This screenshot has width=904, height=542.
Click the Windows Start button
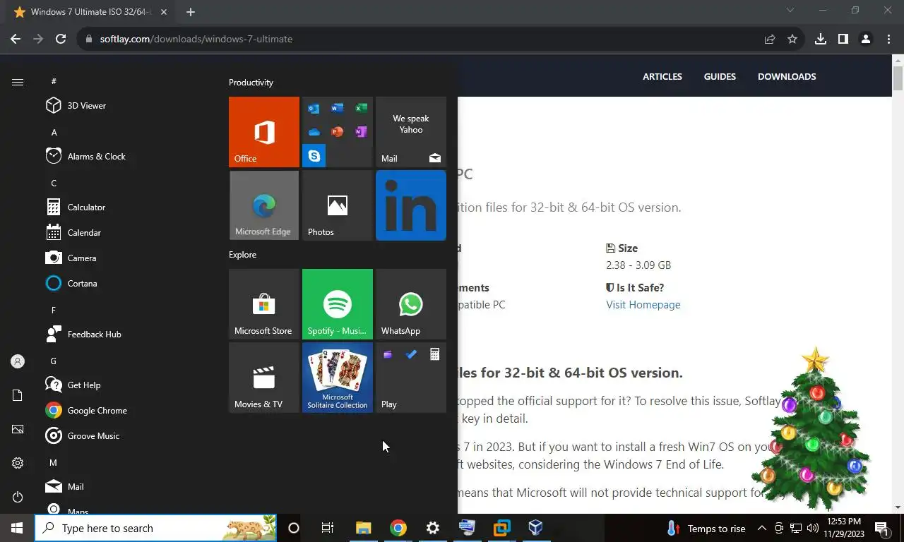point(17,528)
